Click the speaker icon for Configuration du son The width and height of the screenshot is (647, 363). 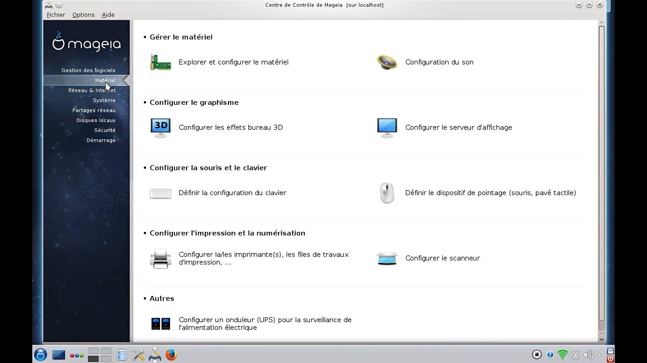coord(387,63)
